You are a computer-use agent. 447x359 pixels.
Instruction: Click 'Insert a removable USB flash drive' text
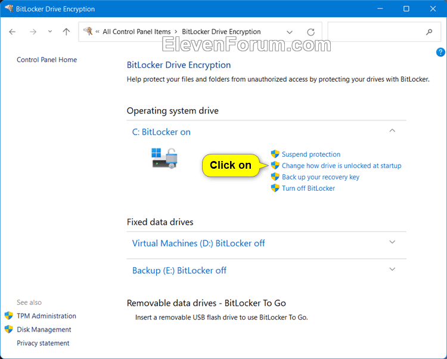coord(222,317)
